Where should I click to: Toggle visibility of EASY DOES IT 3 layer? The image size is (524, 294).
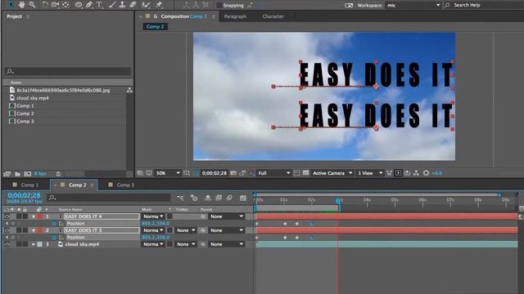7,230
